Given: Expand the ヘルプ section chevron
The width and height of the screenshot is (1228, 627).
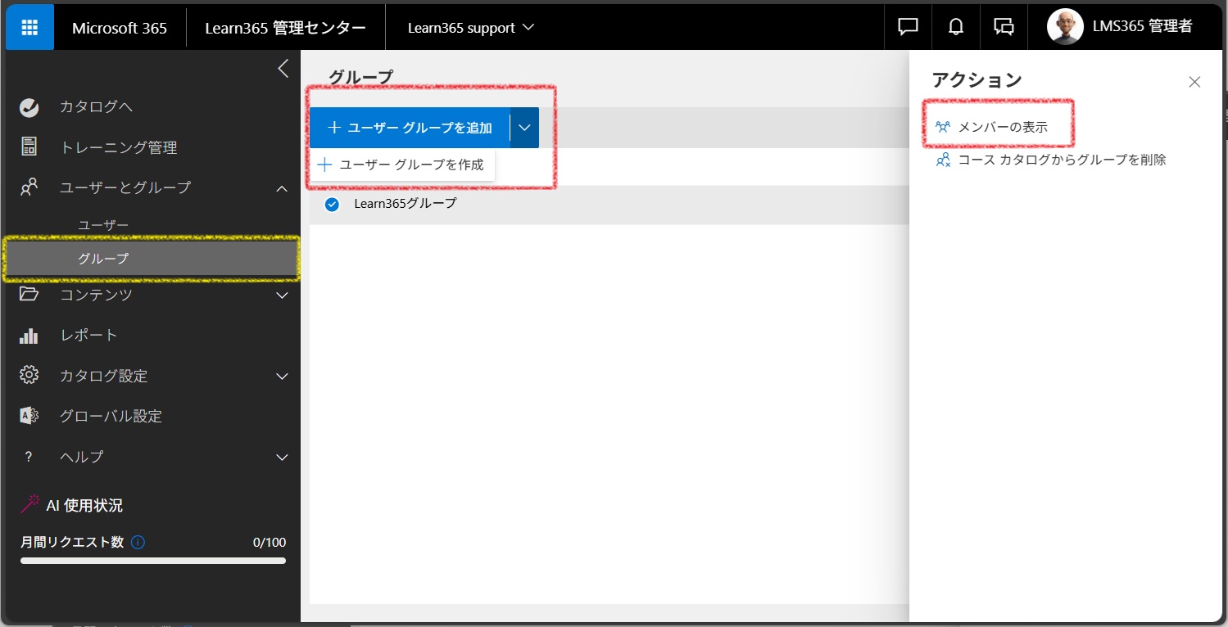Looking at the screenshot, I should click(x=282, y=457).
